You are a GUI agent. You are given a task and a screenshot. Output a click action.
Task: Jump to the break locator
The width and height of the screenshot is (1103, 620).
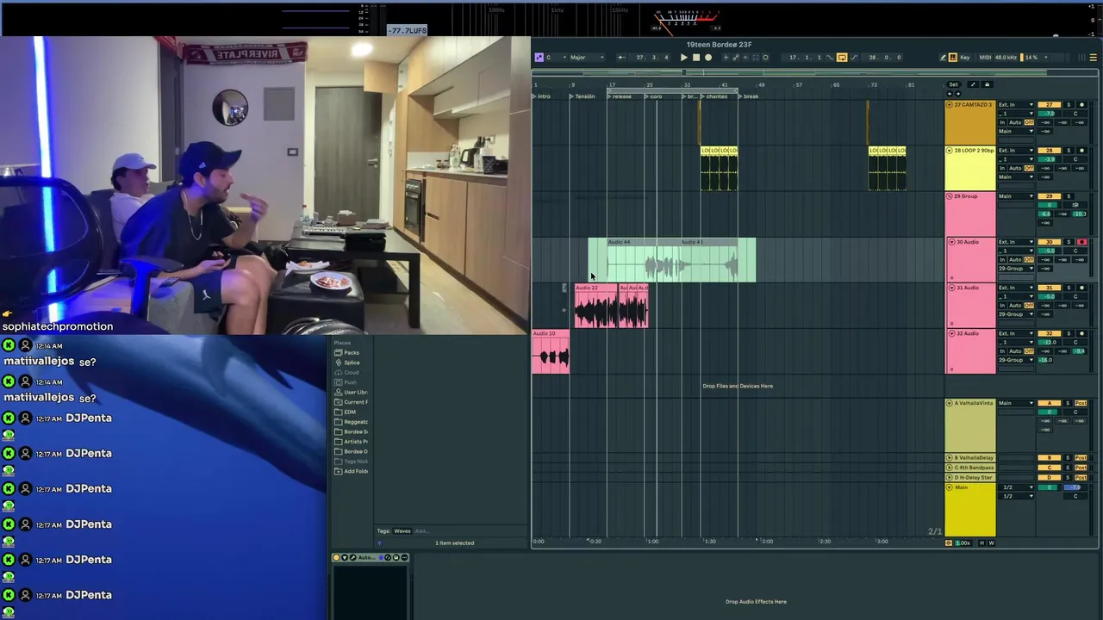tap(748, 96)
